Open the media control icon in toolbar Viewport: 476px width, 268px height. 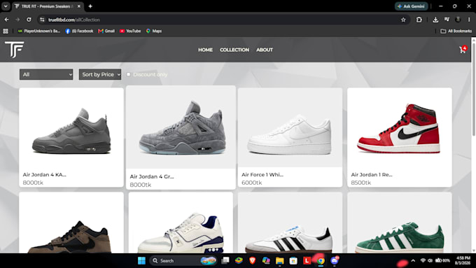point(447,20)
